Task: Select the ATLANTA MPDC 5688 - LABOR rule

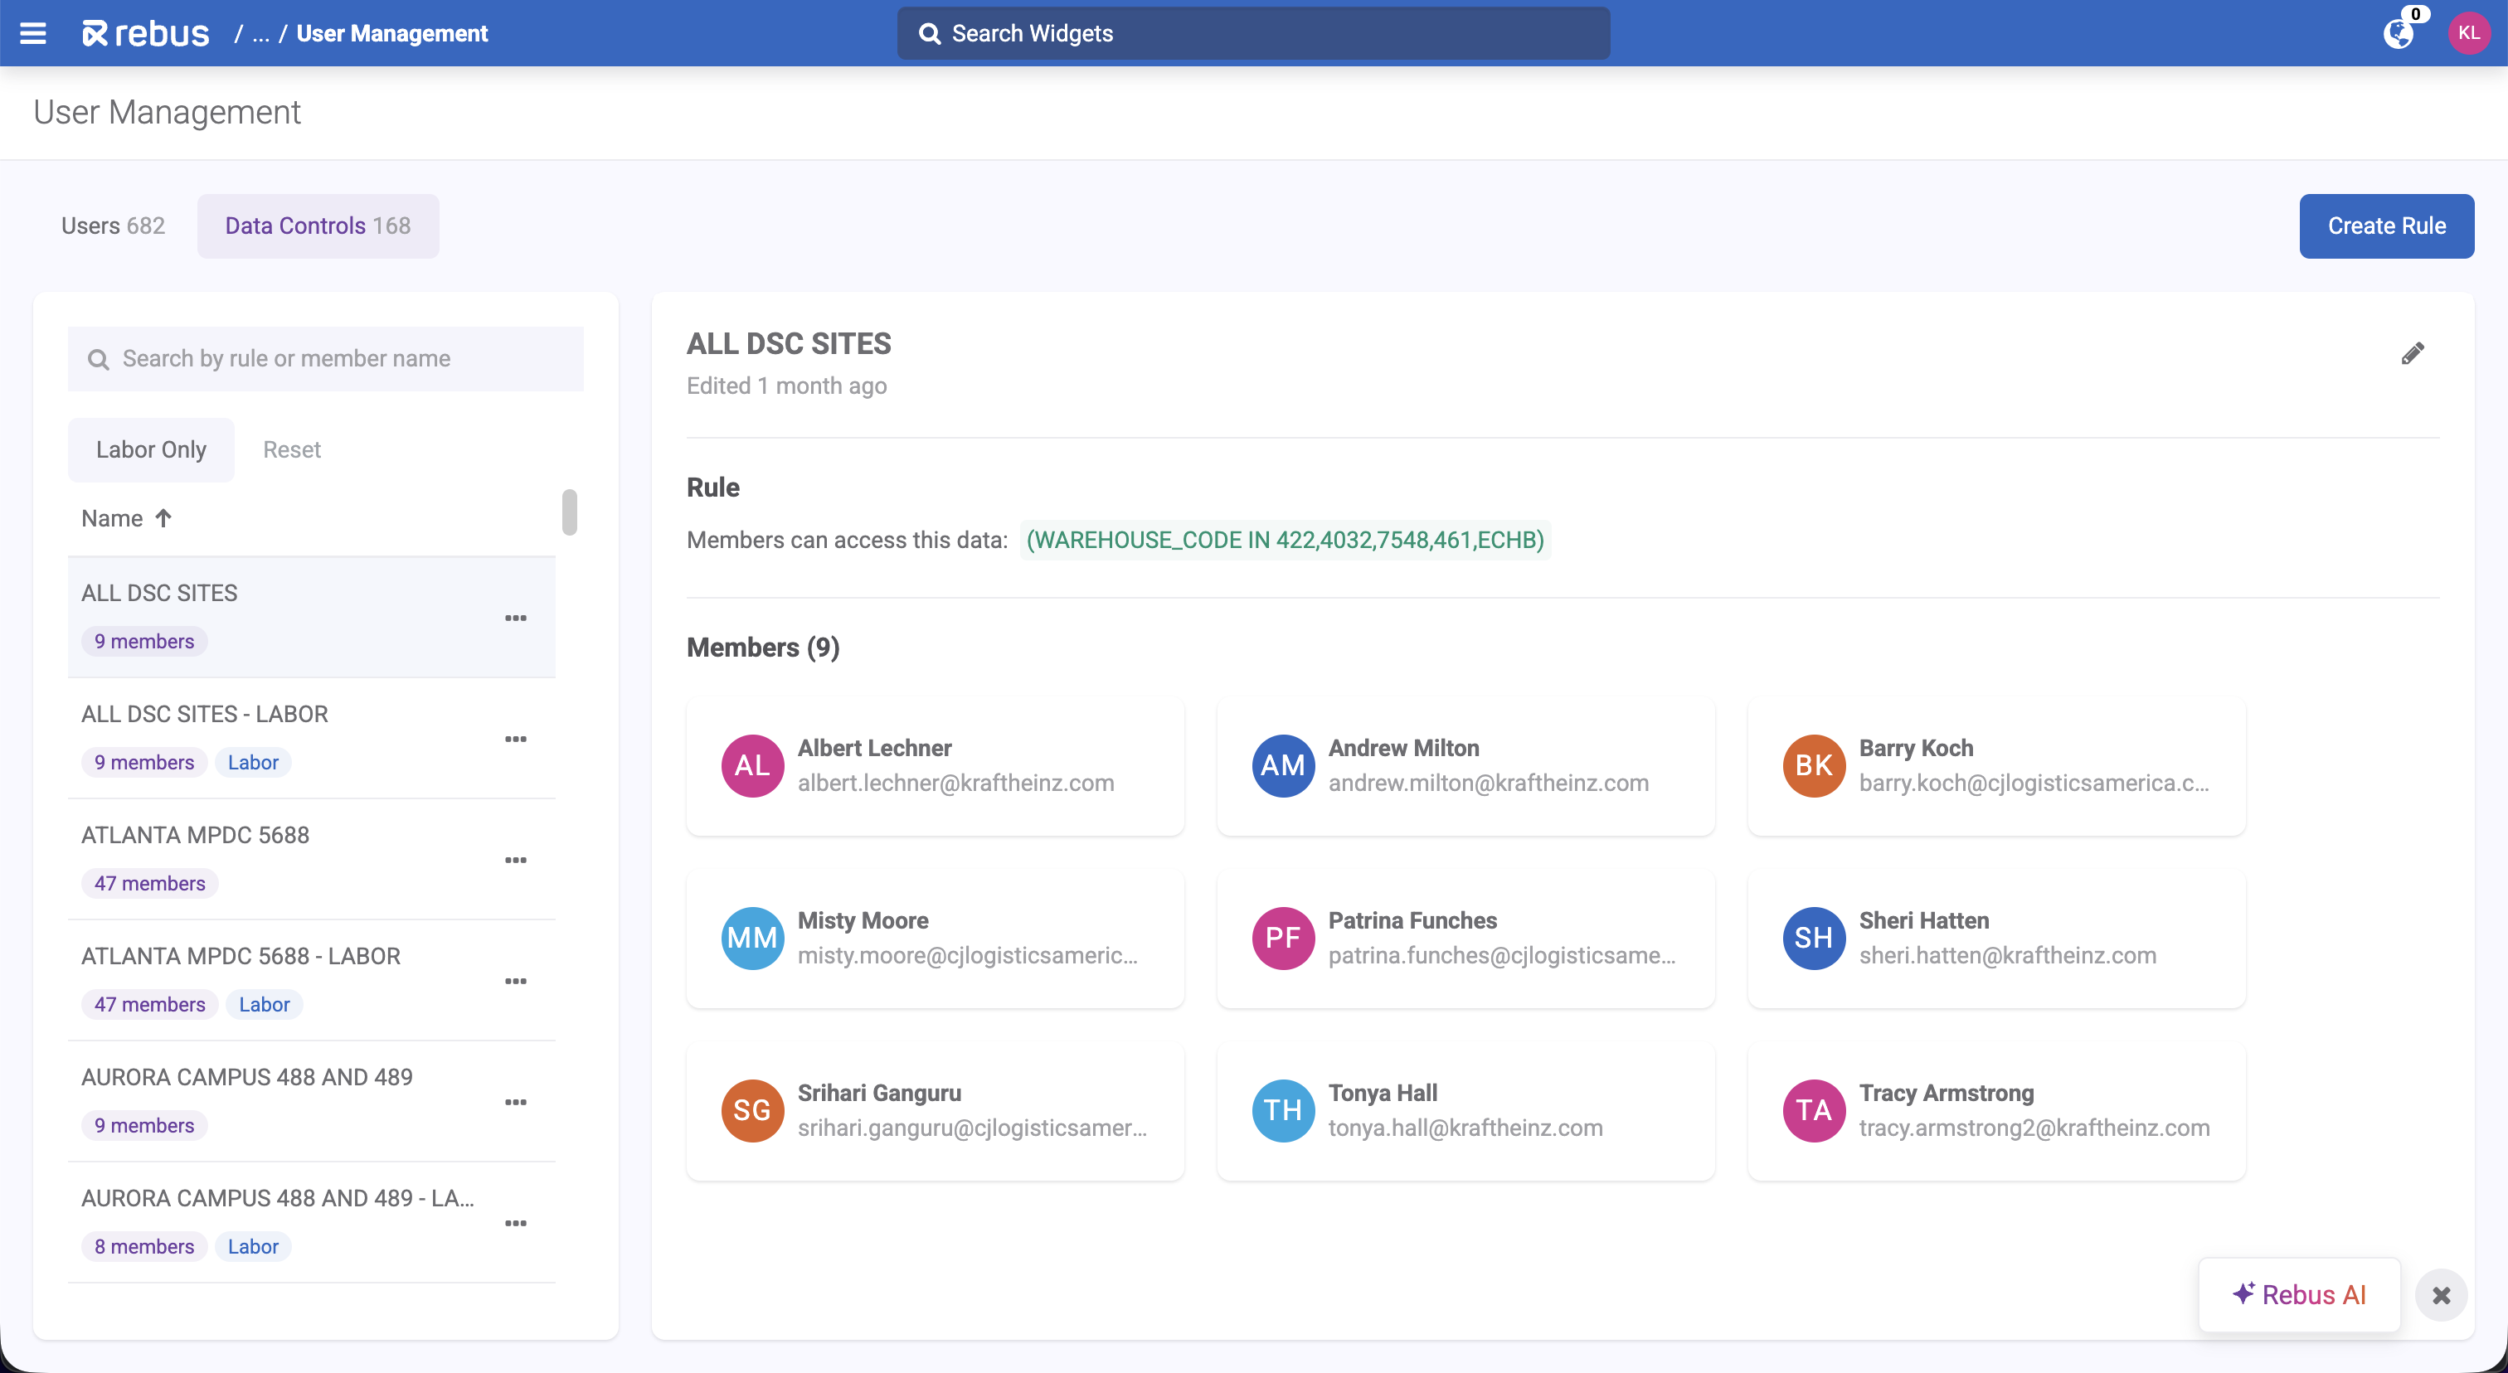Action: pos(312,981)
